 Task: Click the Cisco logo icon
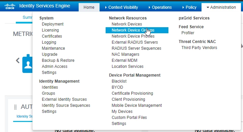click(10, 6)
